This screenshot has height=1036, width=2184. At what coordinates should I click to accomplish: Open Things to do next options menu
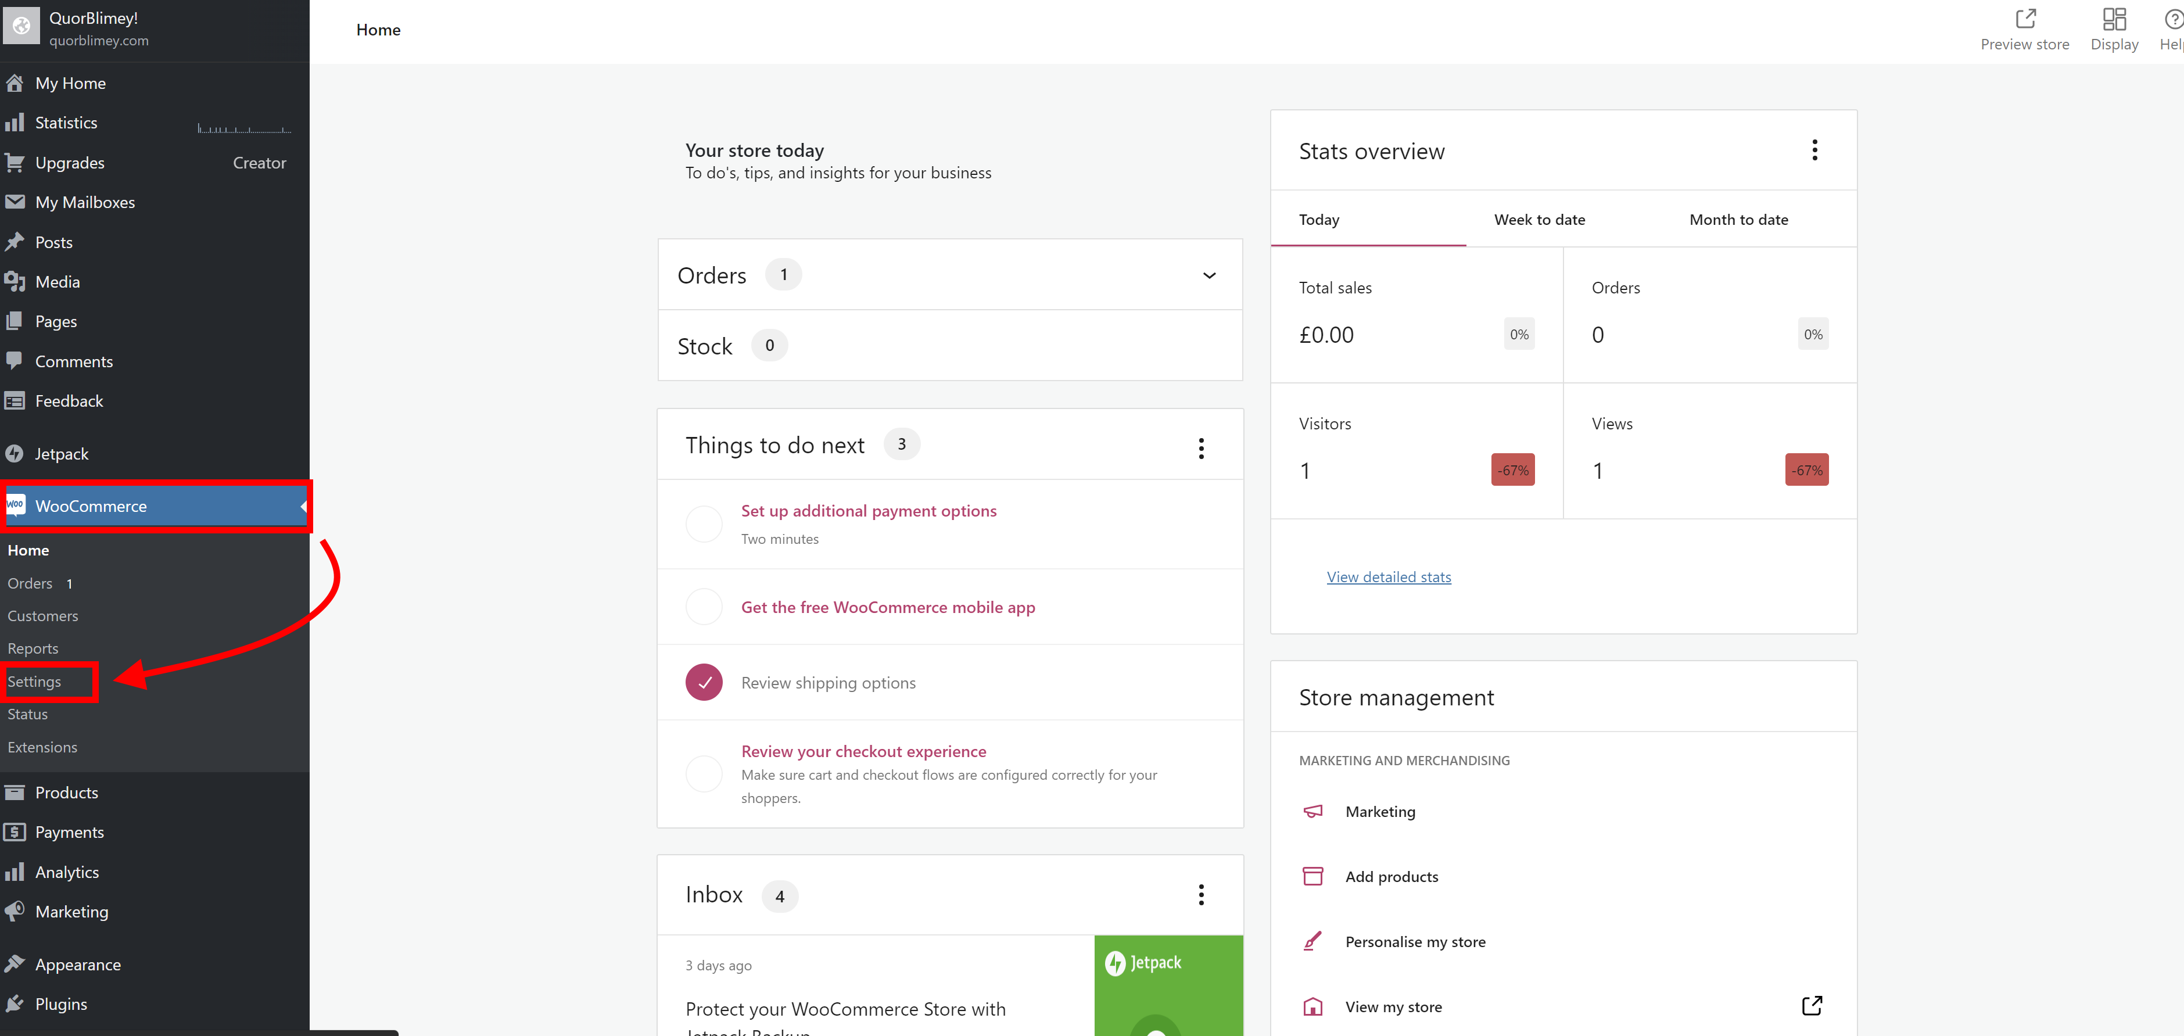click(1200, 447)
